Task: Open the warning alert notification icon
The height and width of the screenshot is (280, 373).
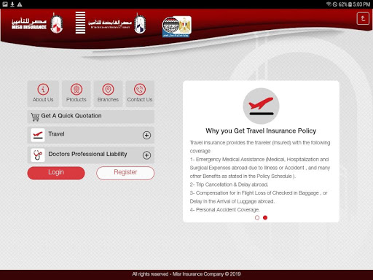Action: click(20, 4)
